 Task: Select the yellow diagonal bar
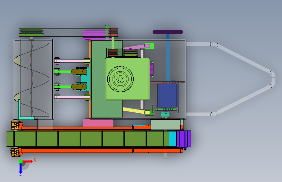[x=136, y=110]
